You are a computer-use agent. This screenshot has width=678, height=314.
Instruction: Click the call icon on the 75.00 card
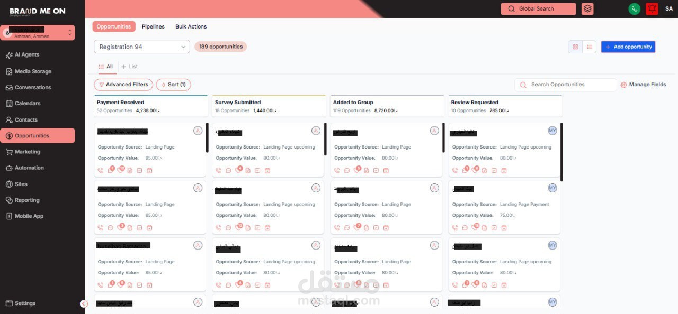click(x=455, y=228)
